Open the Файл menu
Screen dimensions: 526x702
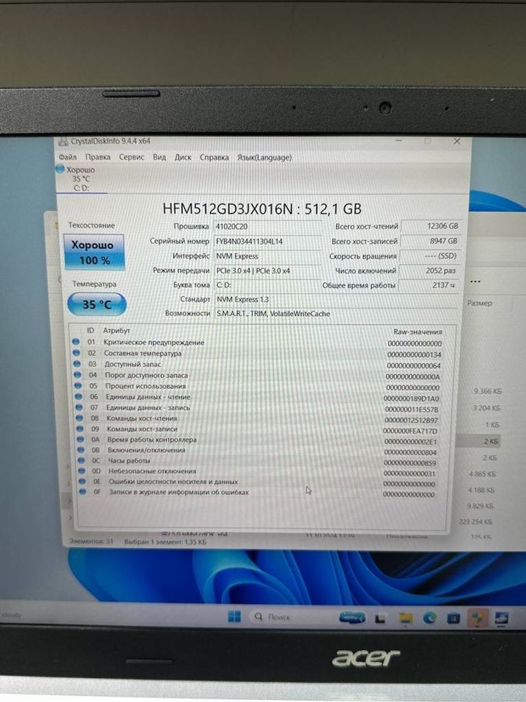click(x=68, y=157)
